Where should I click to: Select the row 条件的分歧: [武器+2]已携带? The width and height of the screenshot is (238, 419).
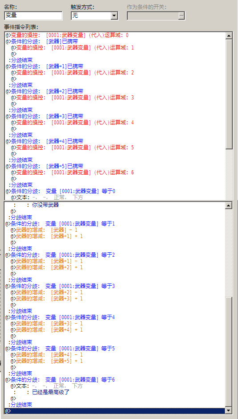[115, 91]
